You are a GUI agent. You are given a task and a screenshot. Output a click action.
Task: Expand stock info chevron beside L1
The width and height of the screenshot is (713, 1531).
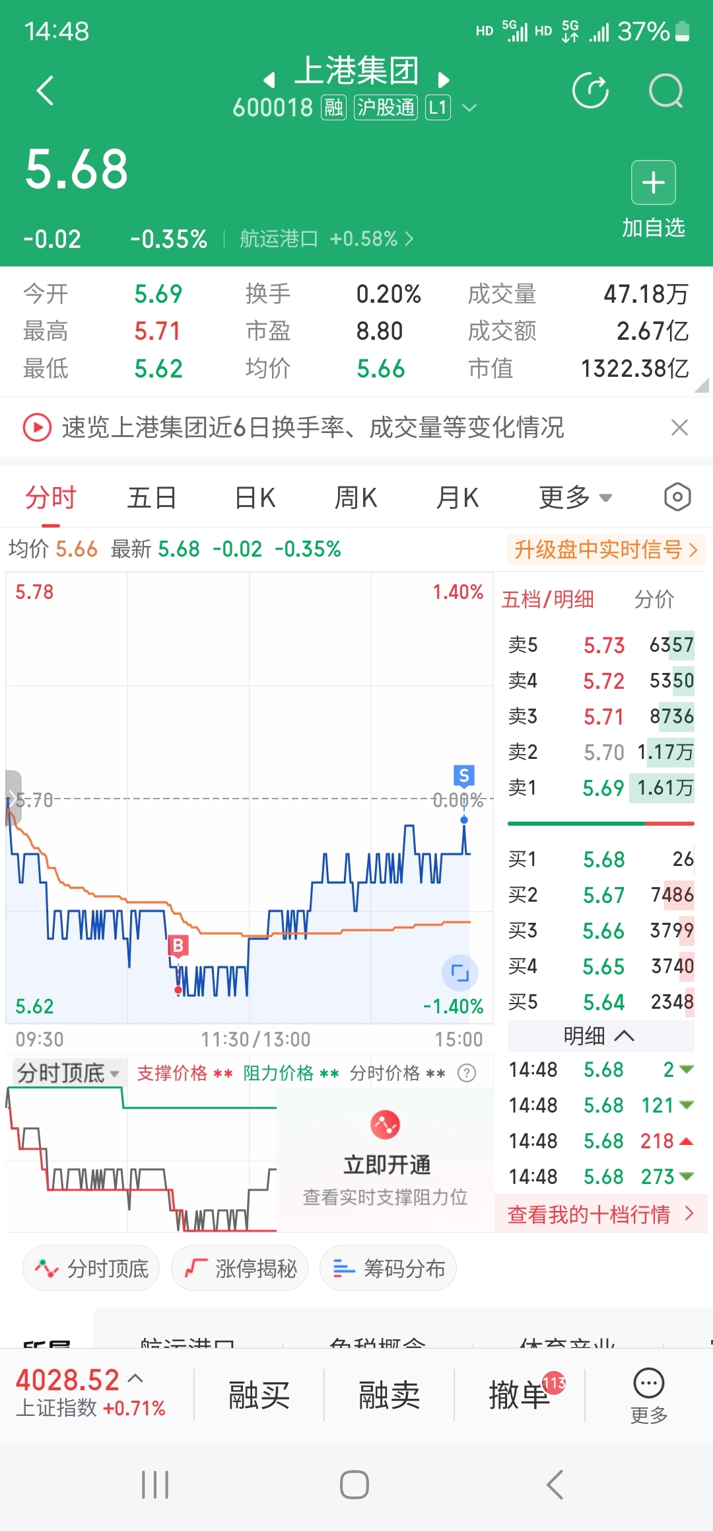coord(469,108)
